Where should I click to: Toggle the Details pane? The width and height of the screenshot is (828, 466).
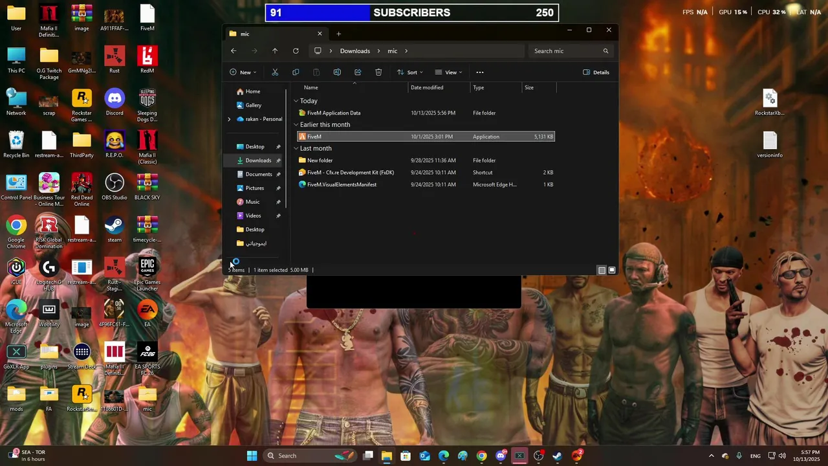tap(596, 72)
